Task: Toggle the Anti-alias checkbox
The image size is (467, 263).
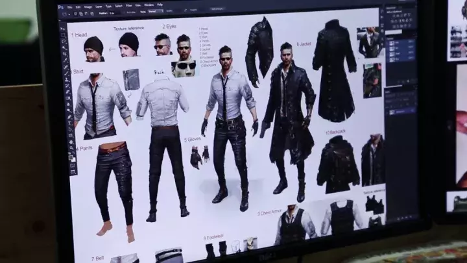Action: tap(131, 12)
